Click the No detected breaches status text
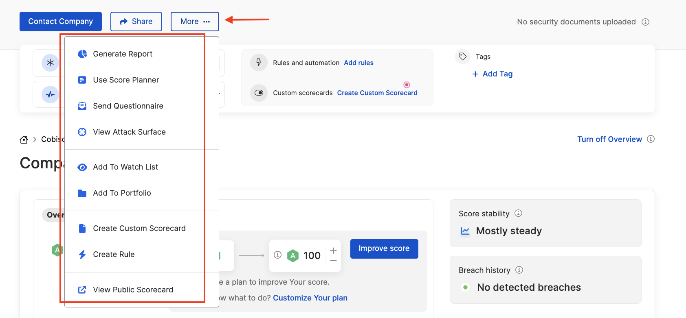Screen dimensions: 686x318 (529, 288)
